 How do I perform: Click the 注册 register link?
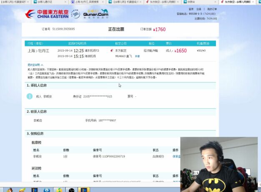pyautogui.click(x=198, y=9)
